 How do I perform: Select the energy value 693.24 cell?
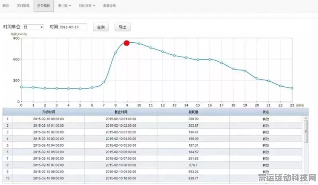[193, 171]
